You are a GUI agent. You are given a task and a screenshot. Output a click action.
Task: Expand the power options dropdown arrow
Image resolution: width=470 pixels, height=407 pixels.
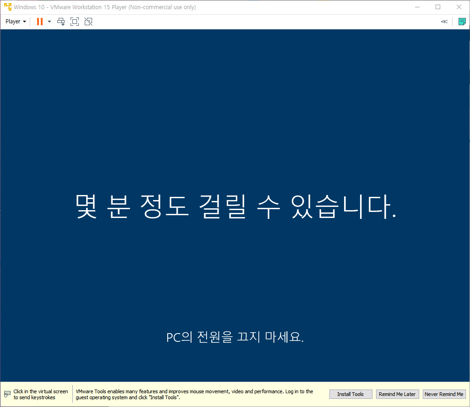pos(49,21)
